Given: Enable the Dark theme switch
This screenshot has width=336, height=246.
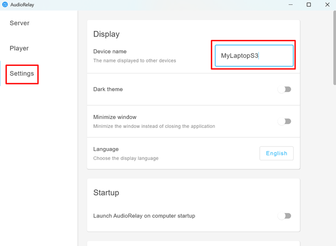Looking at the screenshot, I should coord(284,90).
